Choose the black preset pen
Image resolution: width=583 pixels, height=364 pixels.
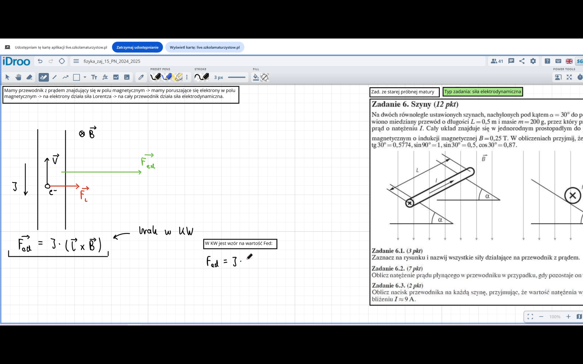(x=155, y=77)
